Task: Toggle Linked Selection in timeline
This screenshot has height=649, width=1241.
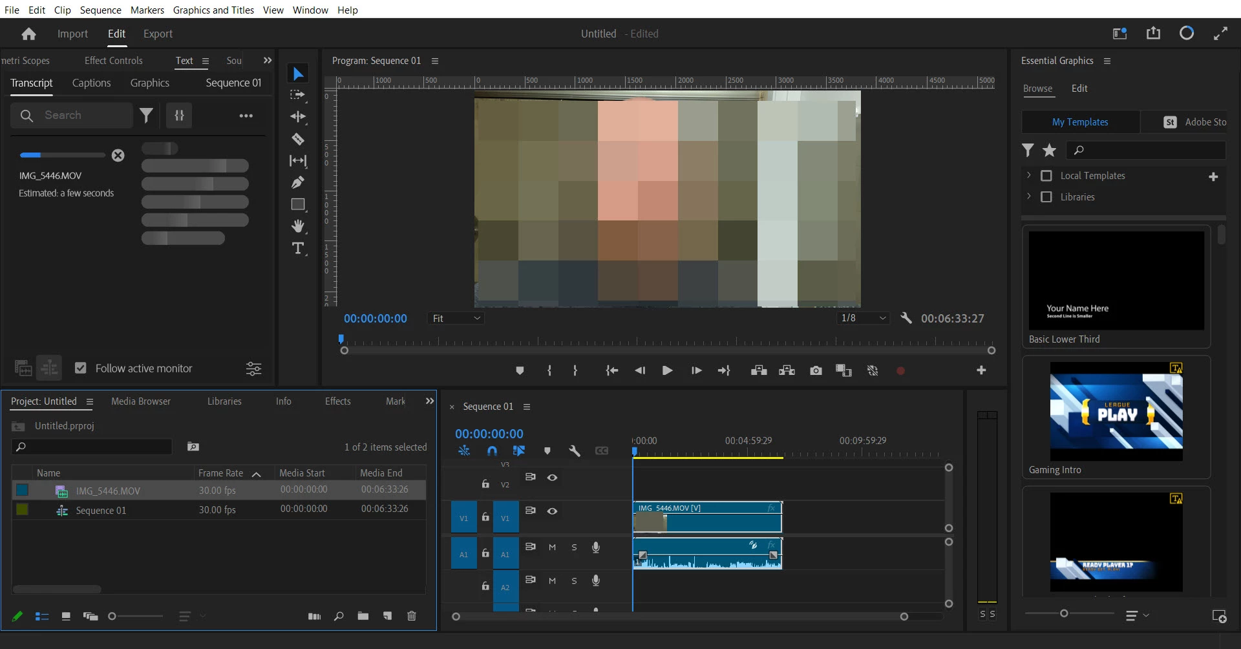Action: click(x=518, y=451)
